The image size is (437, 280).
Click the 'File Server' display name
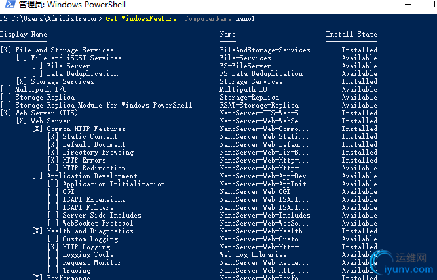pyautogui.click(x=68, y=66)
